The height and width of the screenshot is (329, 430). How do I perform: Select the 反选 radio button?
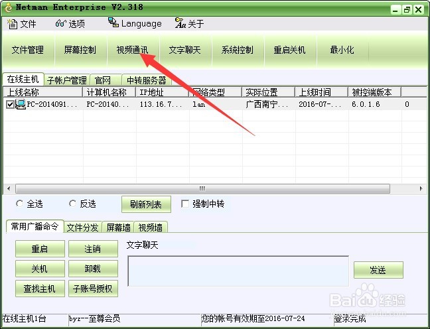click(73, 204)
